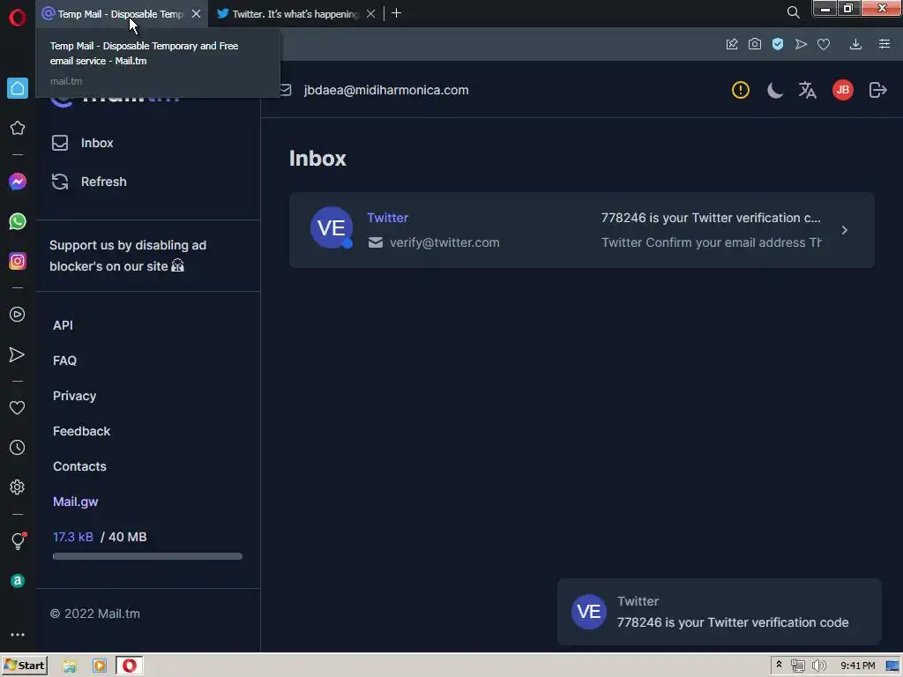
Task: Click the verify@twitter.com sender address
Action: point(444,242)
